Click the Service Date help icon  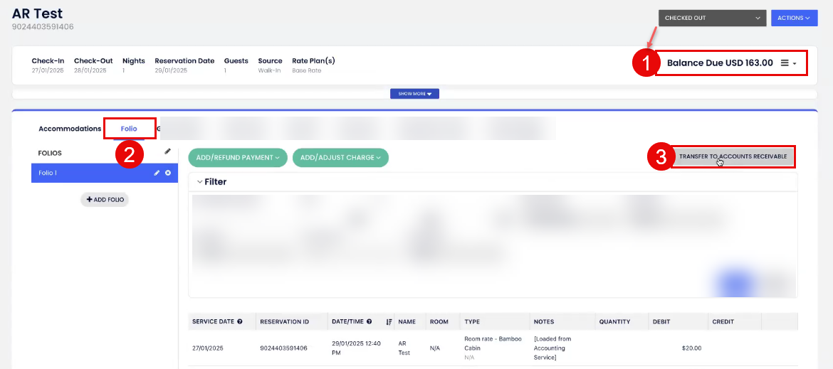click(x=240, y=322)
